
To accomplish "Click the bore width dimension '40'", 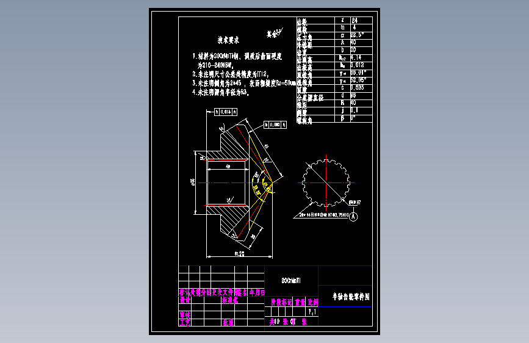I will (228, 167).
